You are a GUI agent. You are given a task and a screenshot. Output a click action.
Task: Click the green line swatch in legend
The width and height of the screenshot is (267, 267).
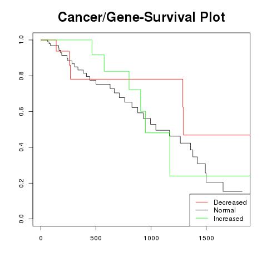pos(202,218)
